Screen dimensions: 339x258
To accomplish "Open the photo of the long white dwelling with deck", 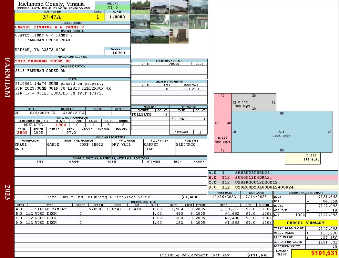I will [179, 7].
